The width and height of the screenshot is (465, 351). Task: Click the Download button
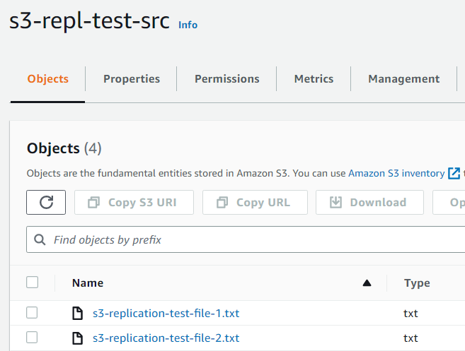click(369, 202)
